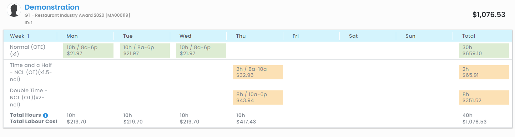Click the employee avatar icon

14,10
